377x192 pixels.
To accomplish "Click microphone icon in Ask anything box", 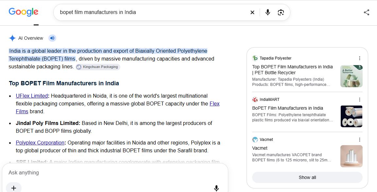I will tap(216, 188).
